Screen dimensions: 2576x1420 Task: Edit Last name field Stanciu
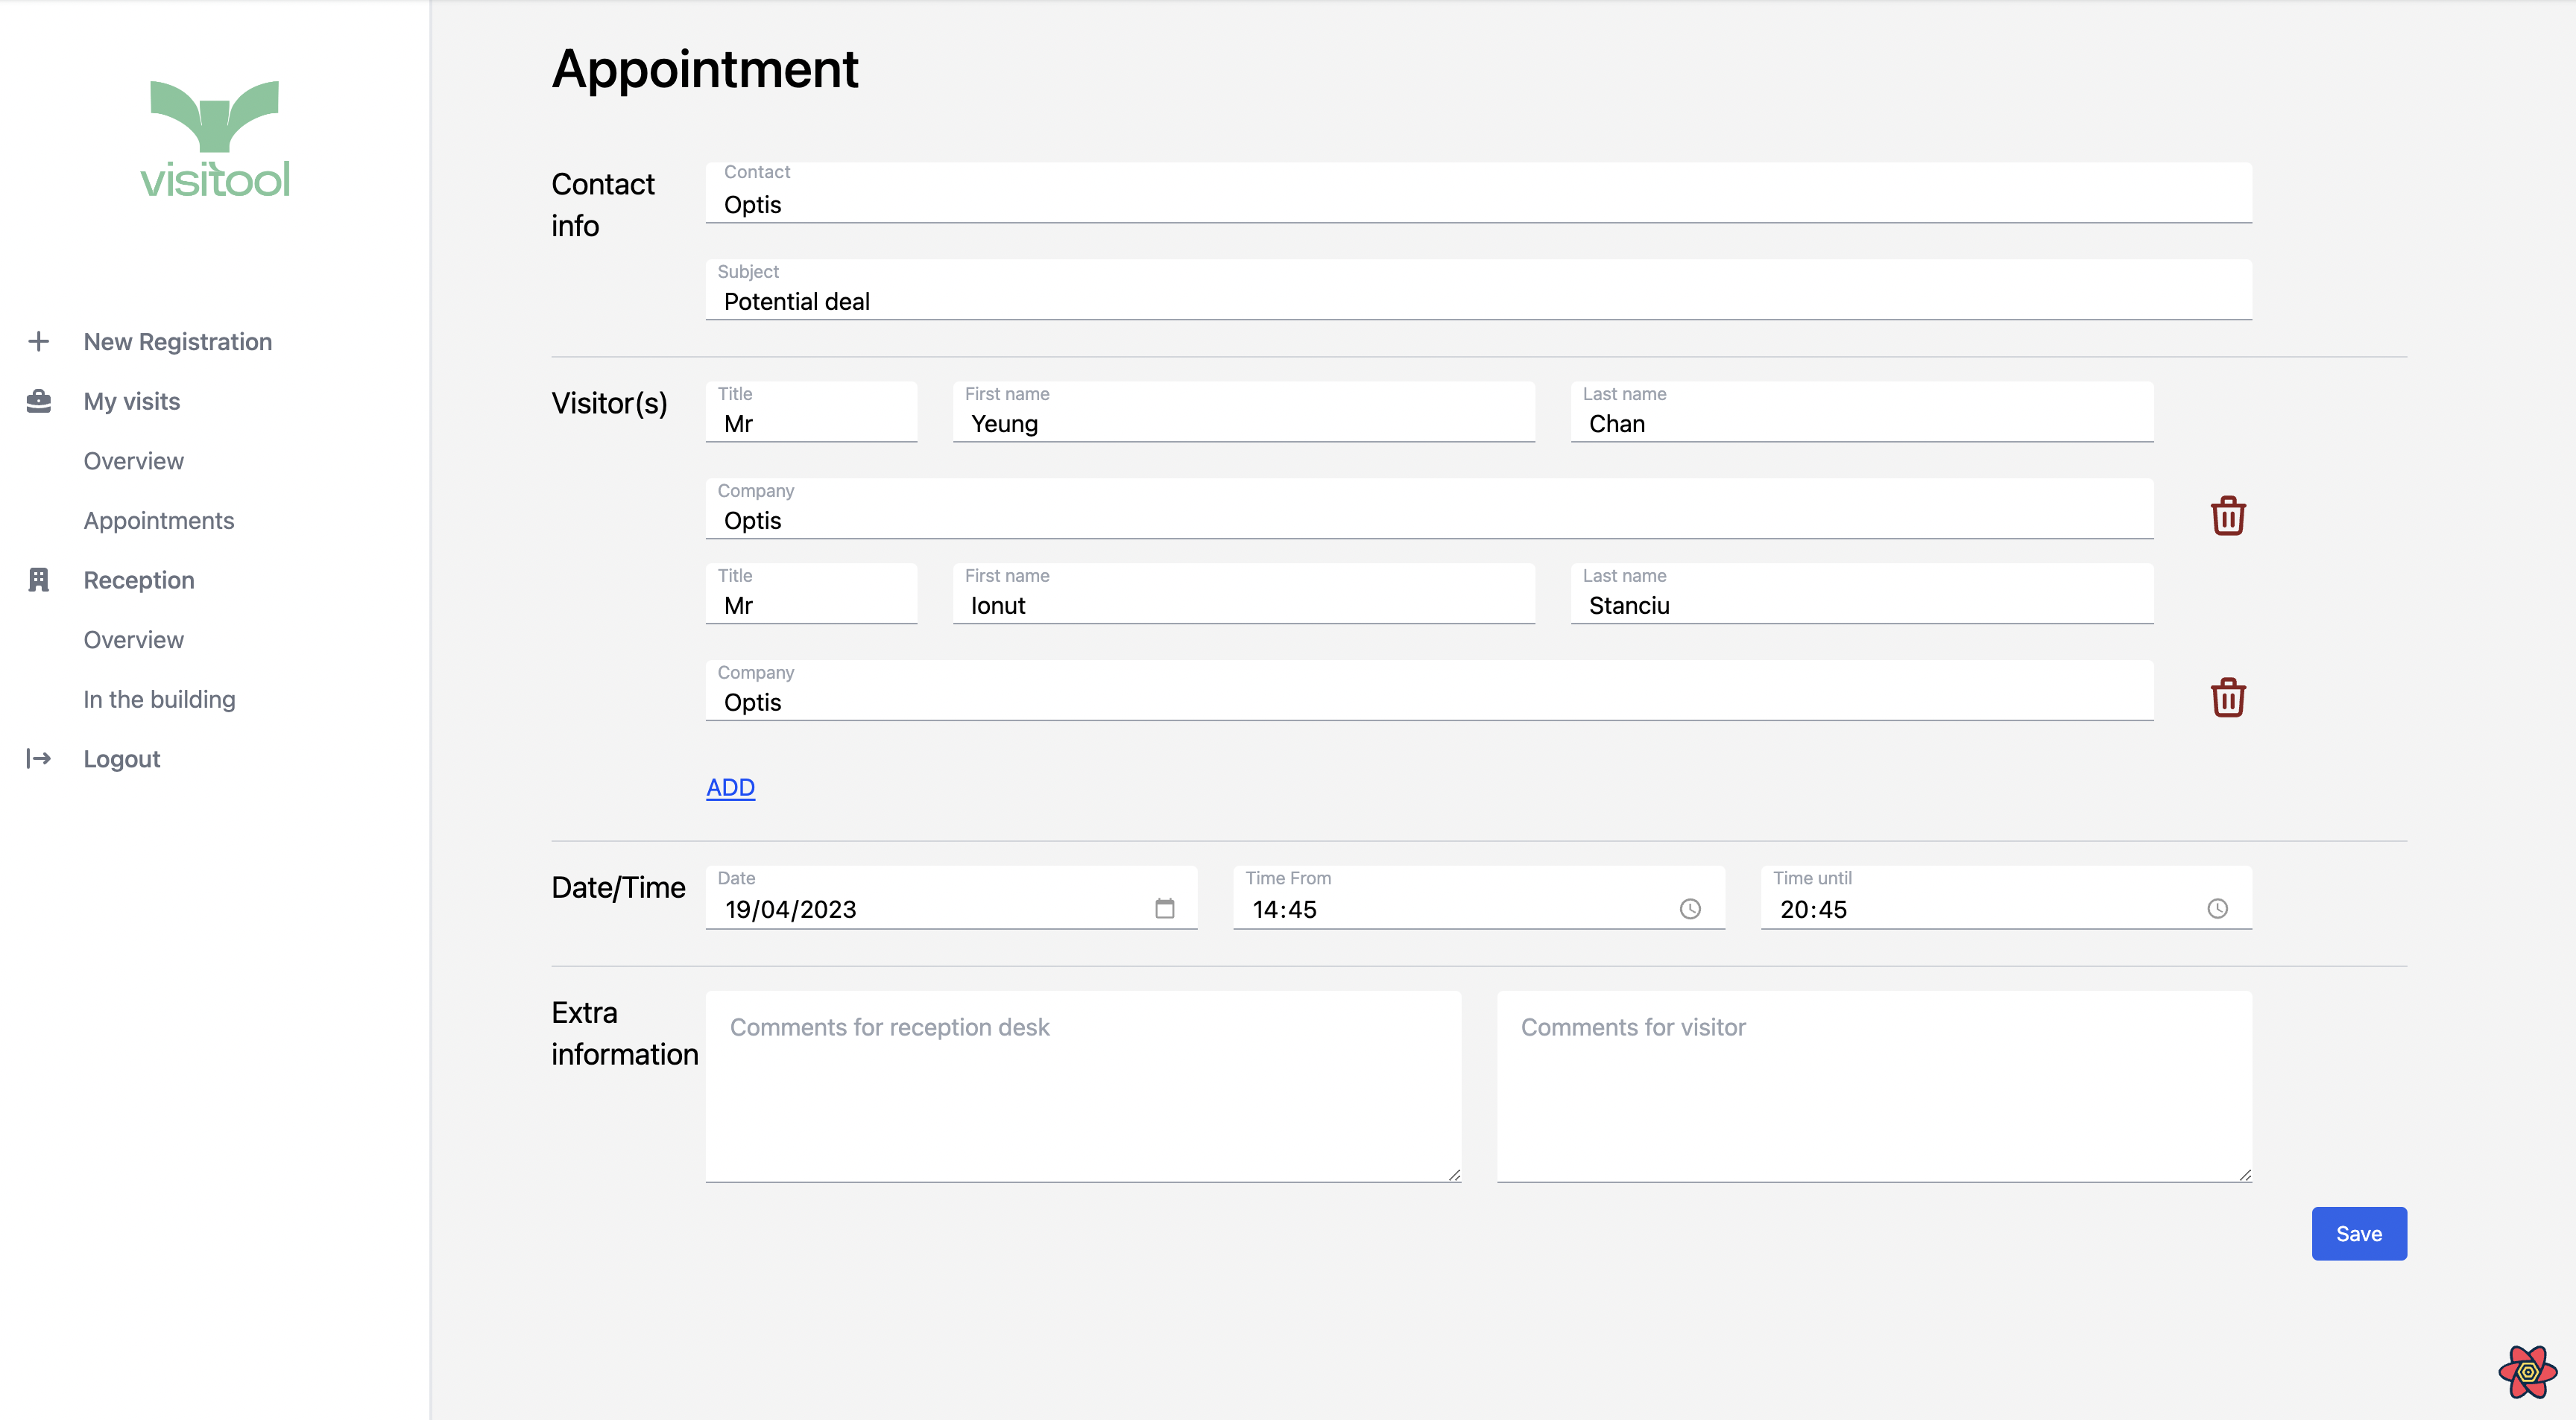(1862, 594)
